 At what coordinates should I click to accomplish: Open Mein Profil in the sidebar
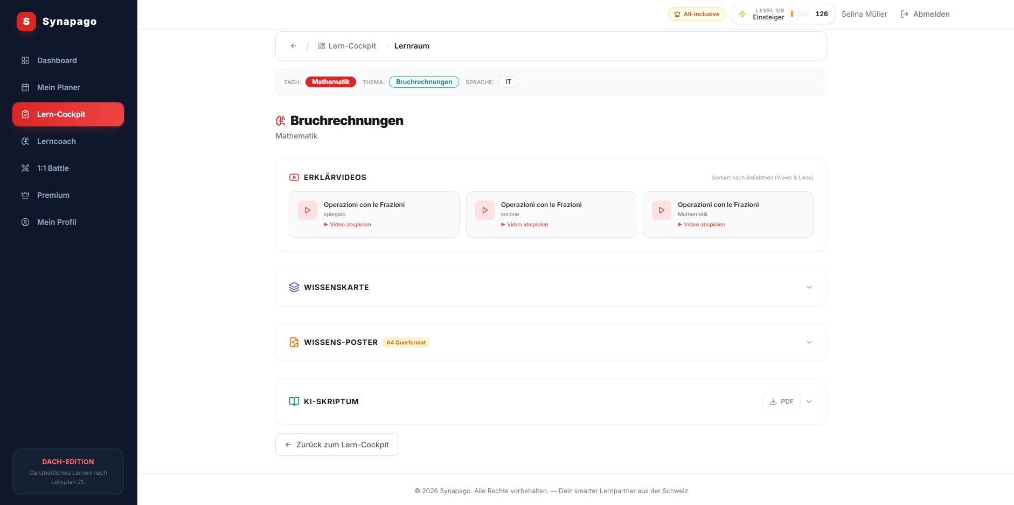pyautogui.click(x=68, y=222)
